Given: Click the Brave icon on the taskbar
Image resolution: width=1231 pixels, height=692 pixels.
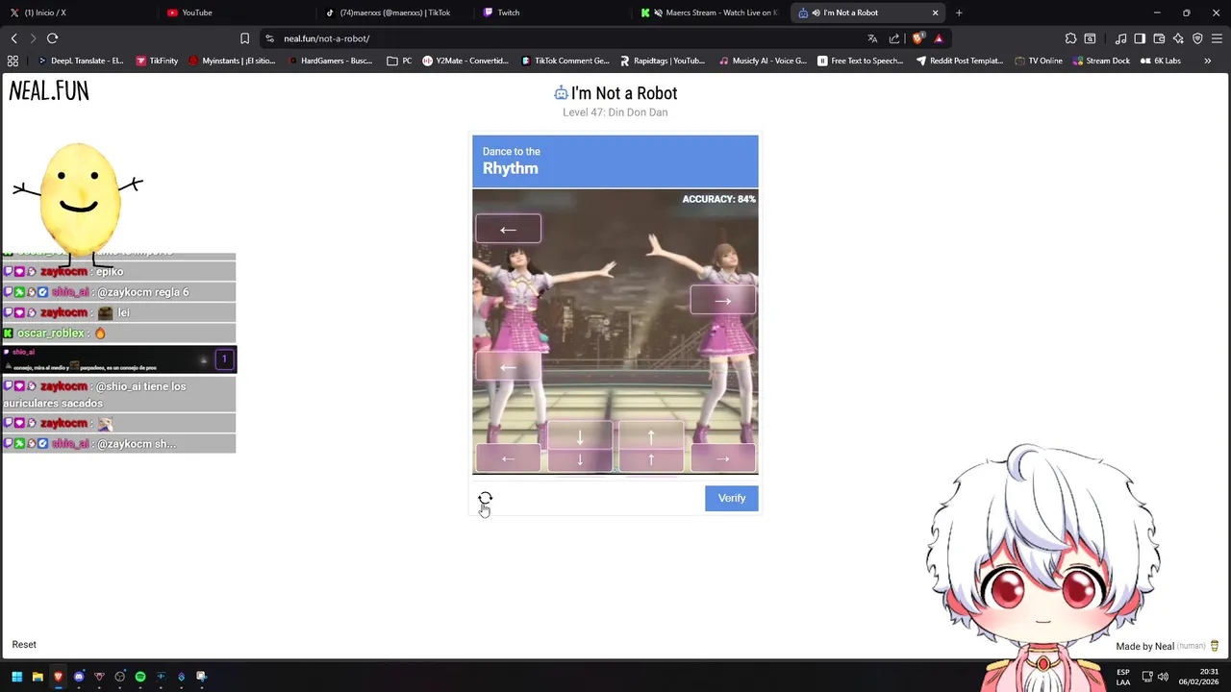Looking at the screenshot, I should pos(58,677).
